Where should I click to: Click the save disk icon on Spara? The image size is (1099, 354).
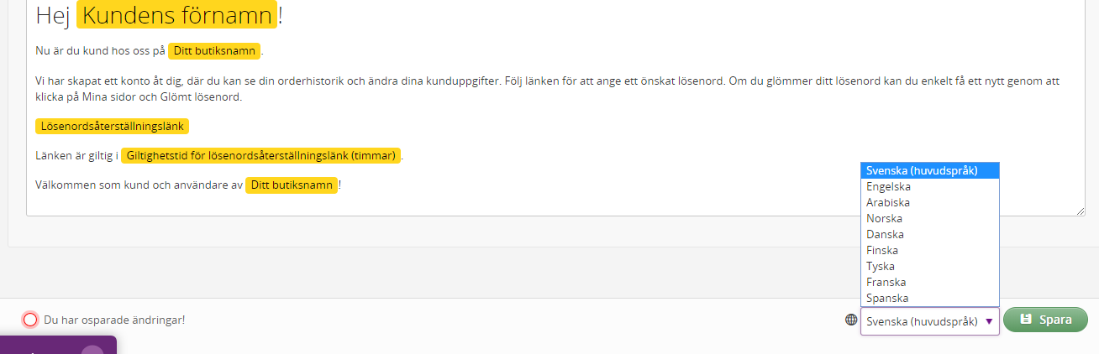click(x=1025, y=320)
